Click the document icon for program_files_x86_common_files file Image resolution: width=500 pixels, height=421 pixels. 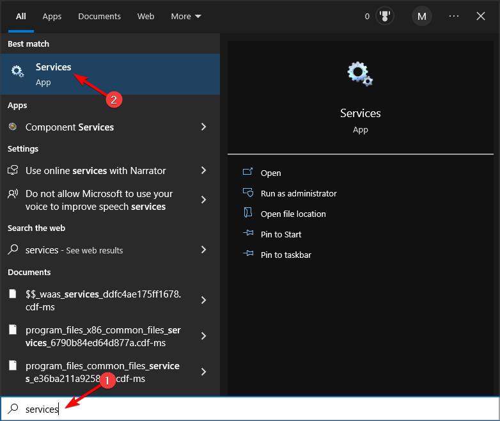(13, 330)
